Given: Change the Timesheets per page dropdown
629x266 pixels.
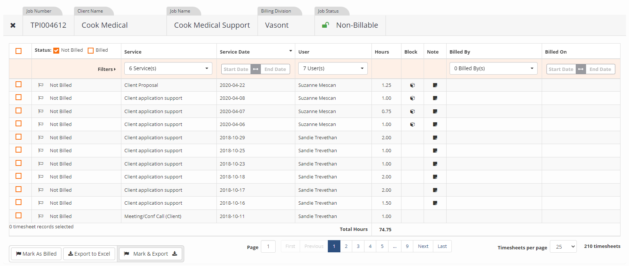Looking at the screenshot, I should point(563,247).
